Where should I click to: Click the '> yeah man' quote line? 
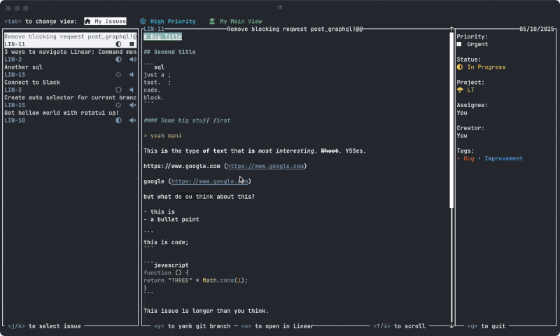click(x=163, y=136)
